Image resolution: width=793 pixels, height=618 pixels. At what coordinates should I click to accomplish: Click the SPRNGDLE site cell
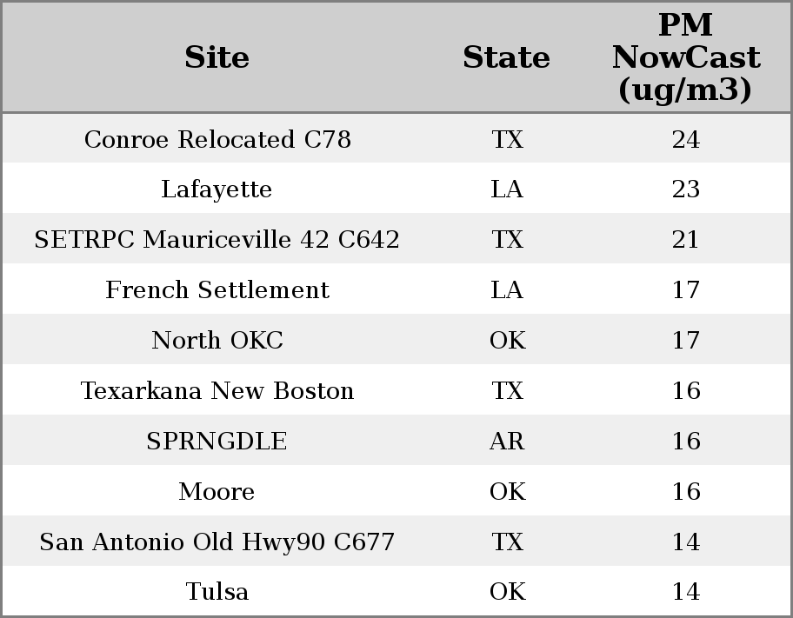point(217,442)
